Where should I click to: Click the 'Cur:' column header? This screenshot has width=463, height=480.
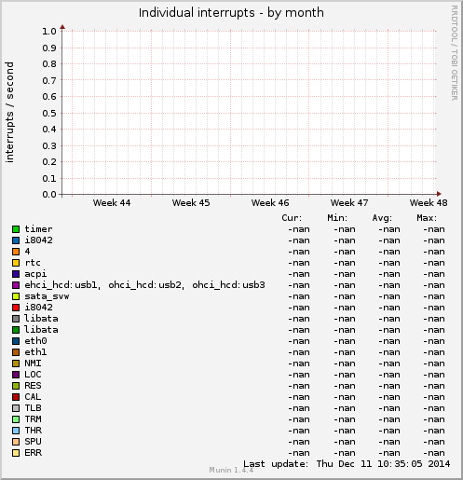point(292,218)
